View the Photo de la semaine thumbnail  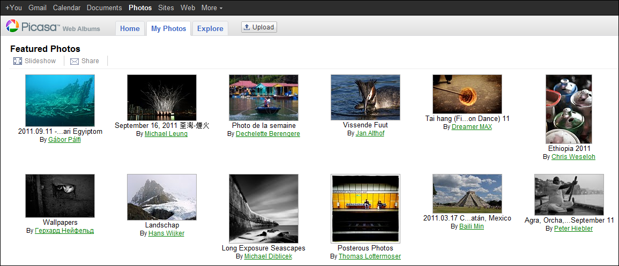pyautogui.click(x=264, y=97)
